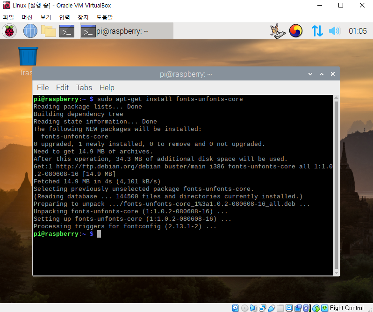Open the File Manager folder icon
The image size is (373, 312).
tap(49, 31)
